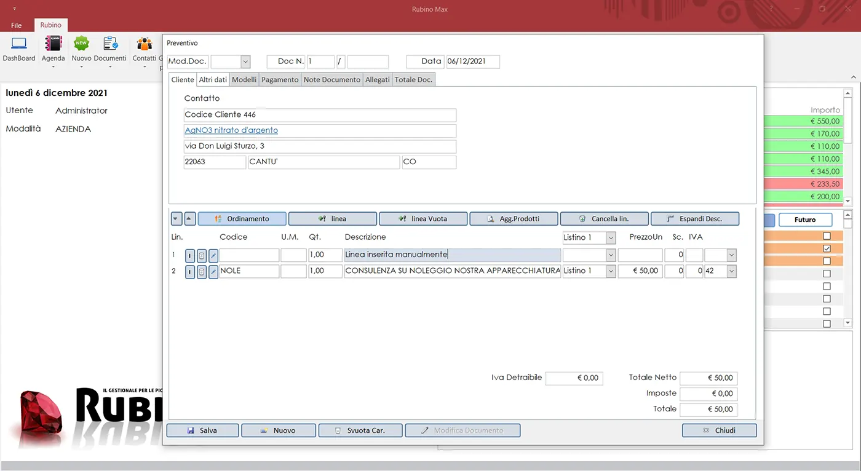The width and height of the screenshot is (861, 471).
Task: Click the Contatti people icon
Action: click(145, 44)
